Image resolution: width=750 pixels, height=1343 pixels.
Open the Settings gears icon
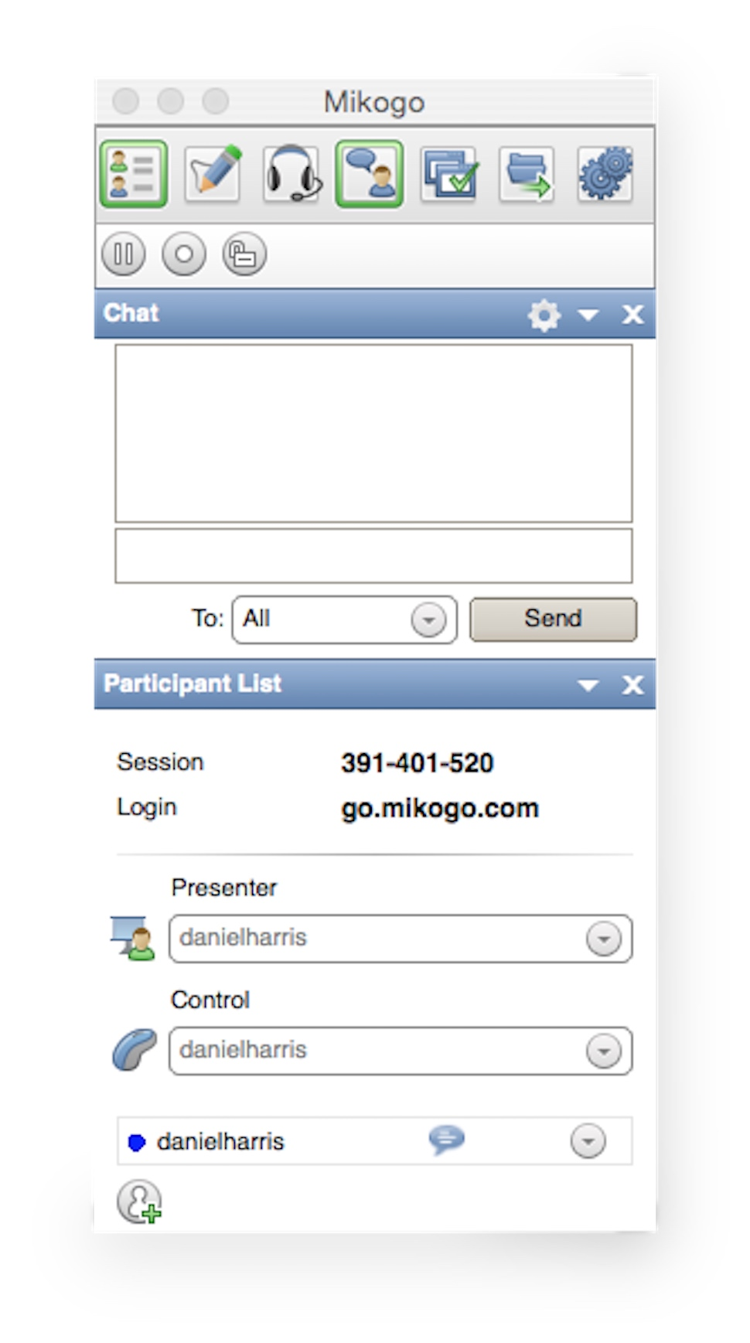pyautogui.click(x=605, y=174)
